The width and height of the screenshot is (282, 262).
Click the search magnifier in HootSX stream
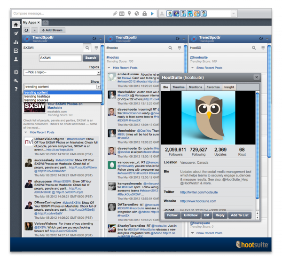click(254, 48)
